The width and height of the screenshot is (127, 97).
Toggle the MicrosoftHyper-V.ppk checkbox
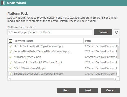pos(10,57)
